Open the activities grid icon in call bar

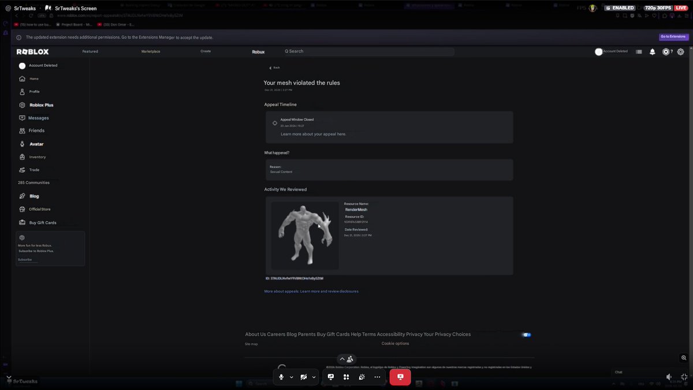[x=346, y=377]
